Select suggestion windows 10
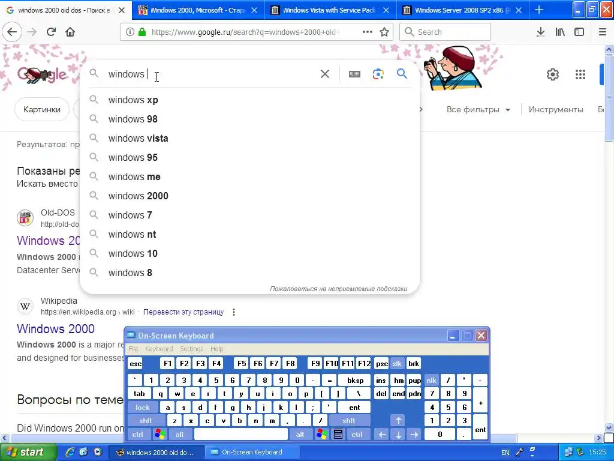 tap(249, 254)
